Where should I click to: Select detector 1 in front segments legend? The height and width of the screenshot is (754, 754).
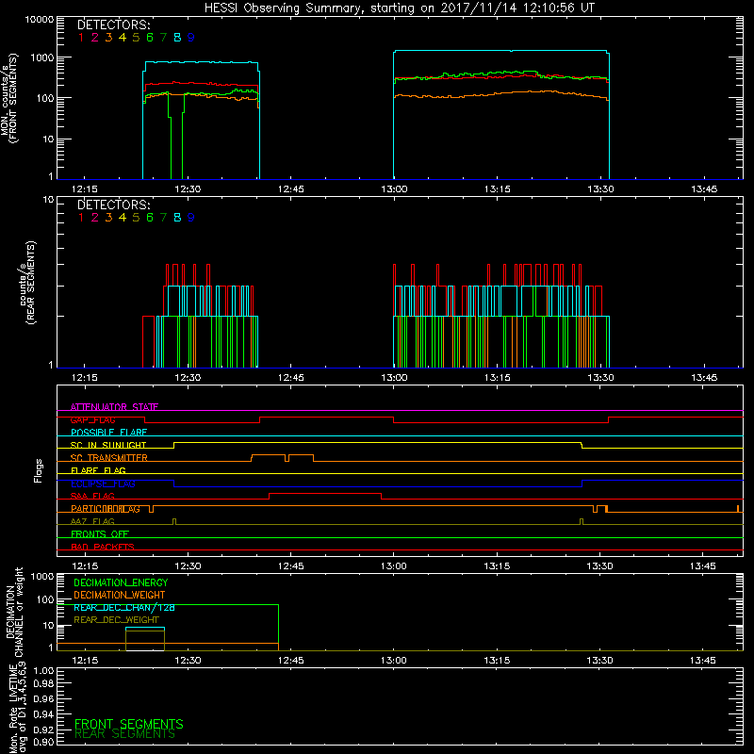pos(81,38)
